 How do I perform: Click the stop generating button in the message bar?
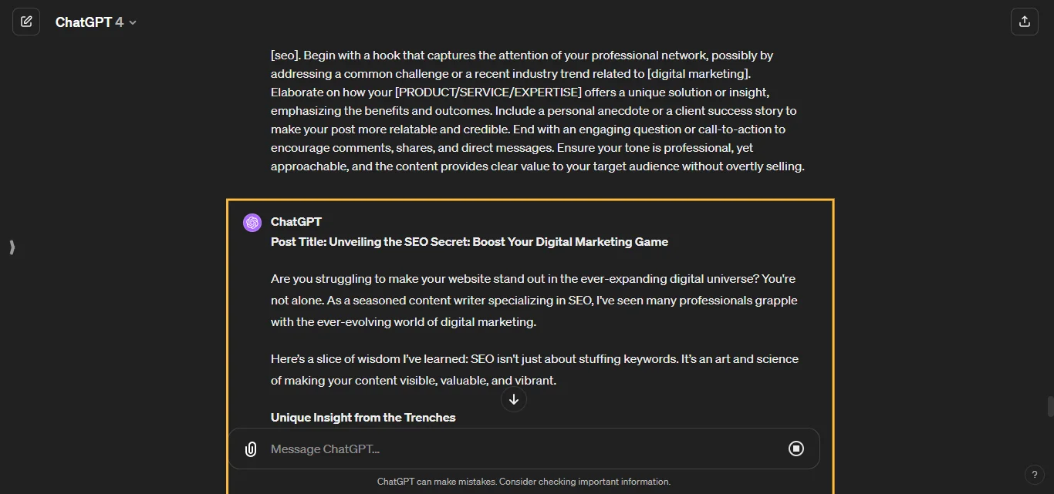pyautogui.click(x=796, y=449)
